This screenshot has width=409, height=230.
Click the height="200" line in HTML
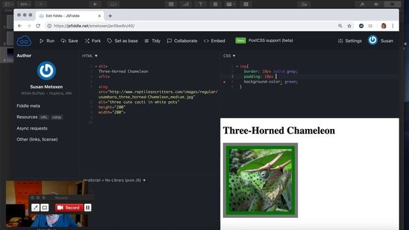pos(112,107)
